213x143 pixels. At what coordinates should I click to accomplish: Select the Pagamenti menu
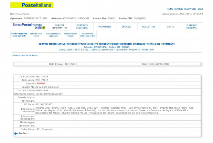(105, 27)
